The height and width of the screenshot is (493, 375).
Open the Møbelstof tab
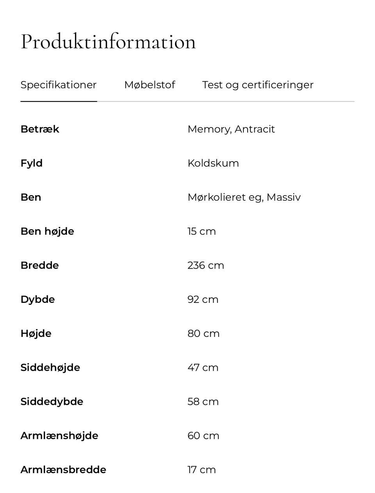150,85
